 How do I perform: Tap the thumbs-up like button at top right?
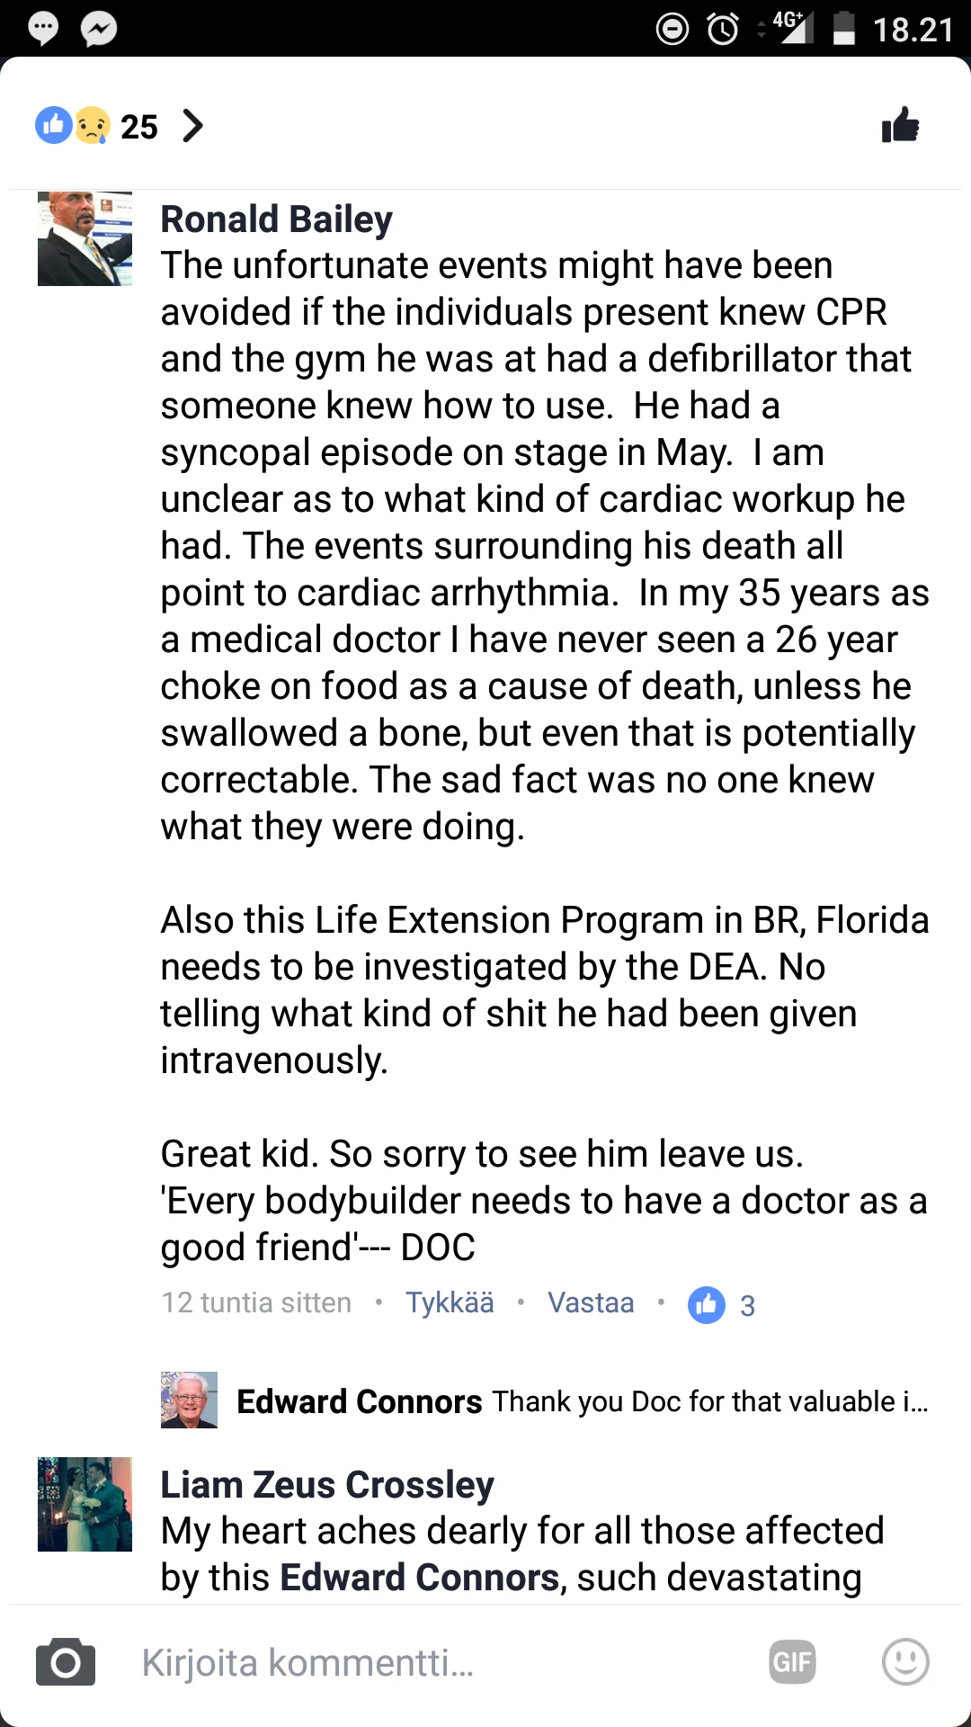click(x=900, y=125)
